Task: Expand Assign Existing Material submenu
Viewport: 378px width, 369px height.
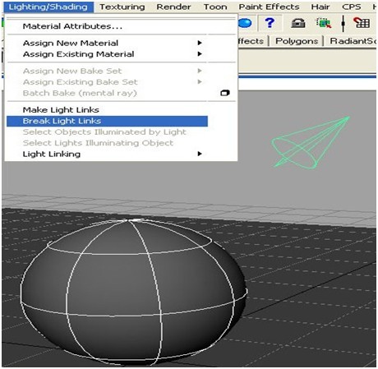Action: [121, 54]
